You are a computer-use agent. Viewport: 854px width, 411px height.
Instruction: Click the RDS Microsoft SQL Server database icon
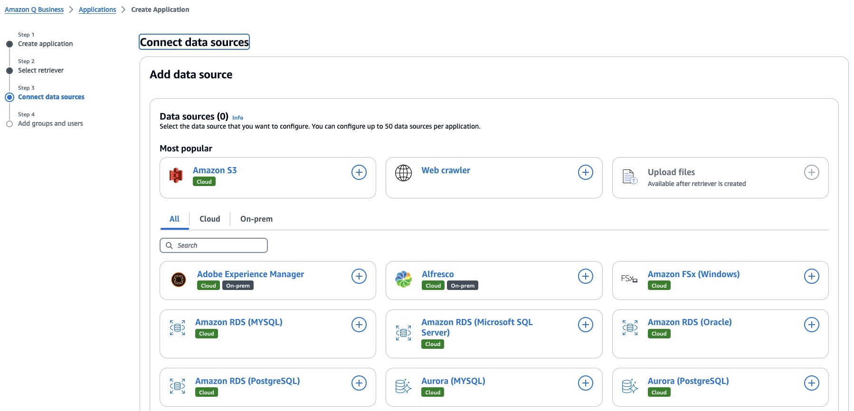(404, 333)
